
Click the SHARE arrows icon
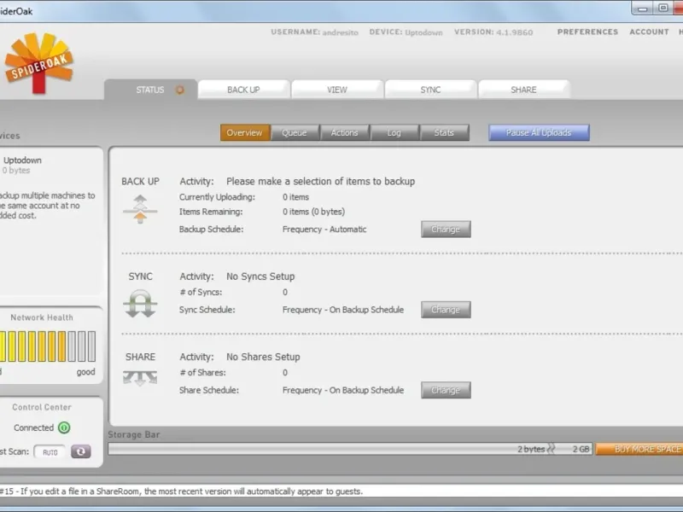point(140,377)
